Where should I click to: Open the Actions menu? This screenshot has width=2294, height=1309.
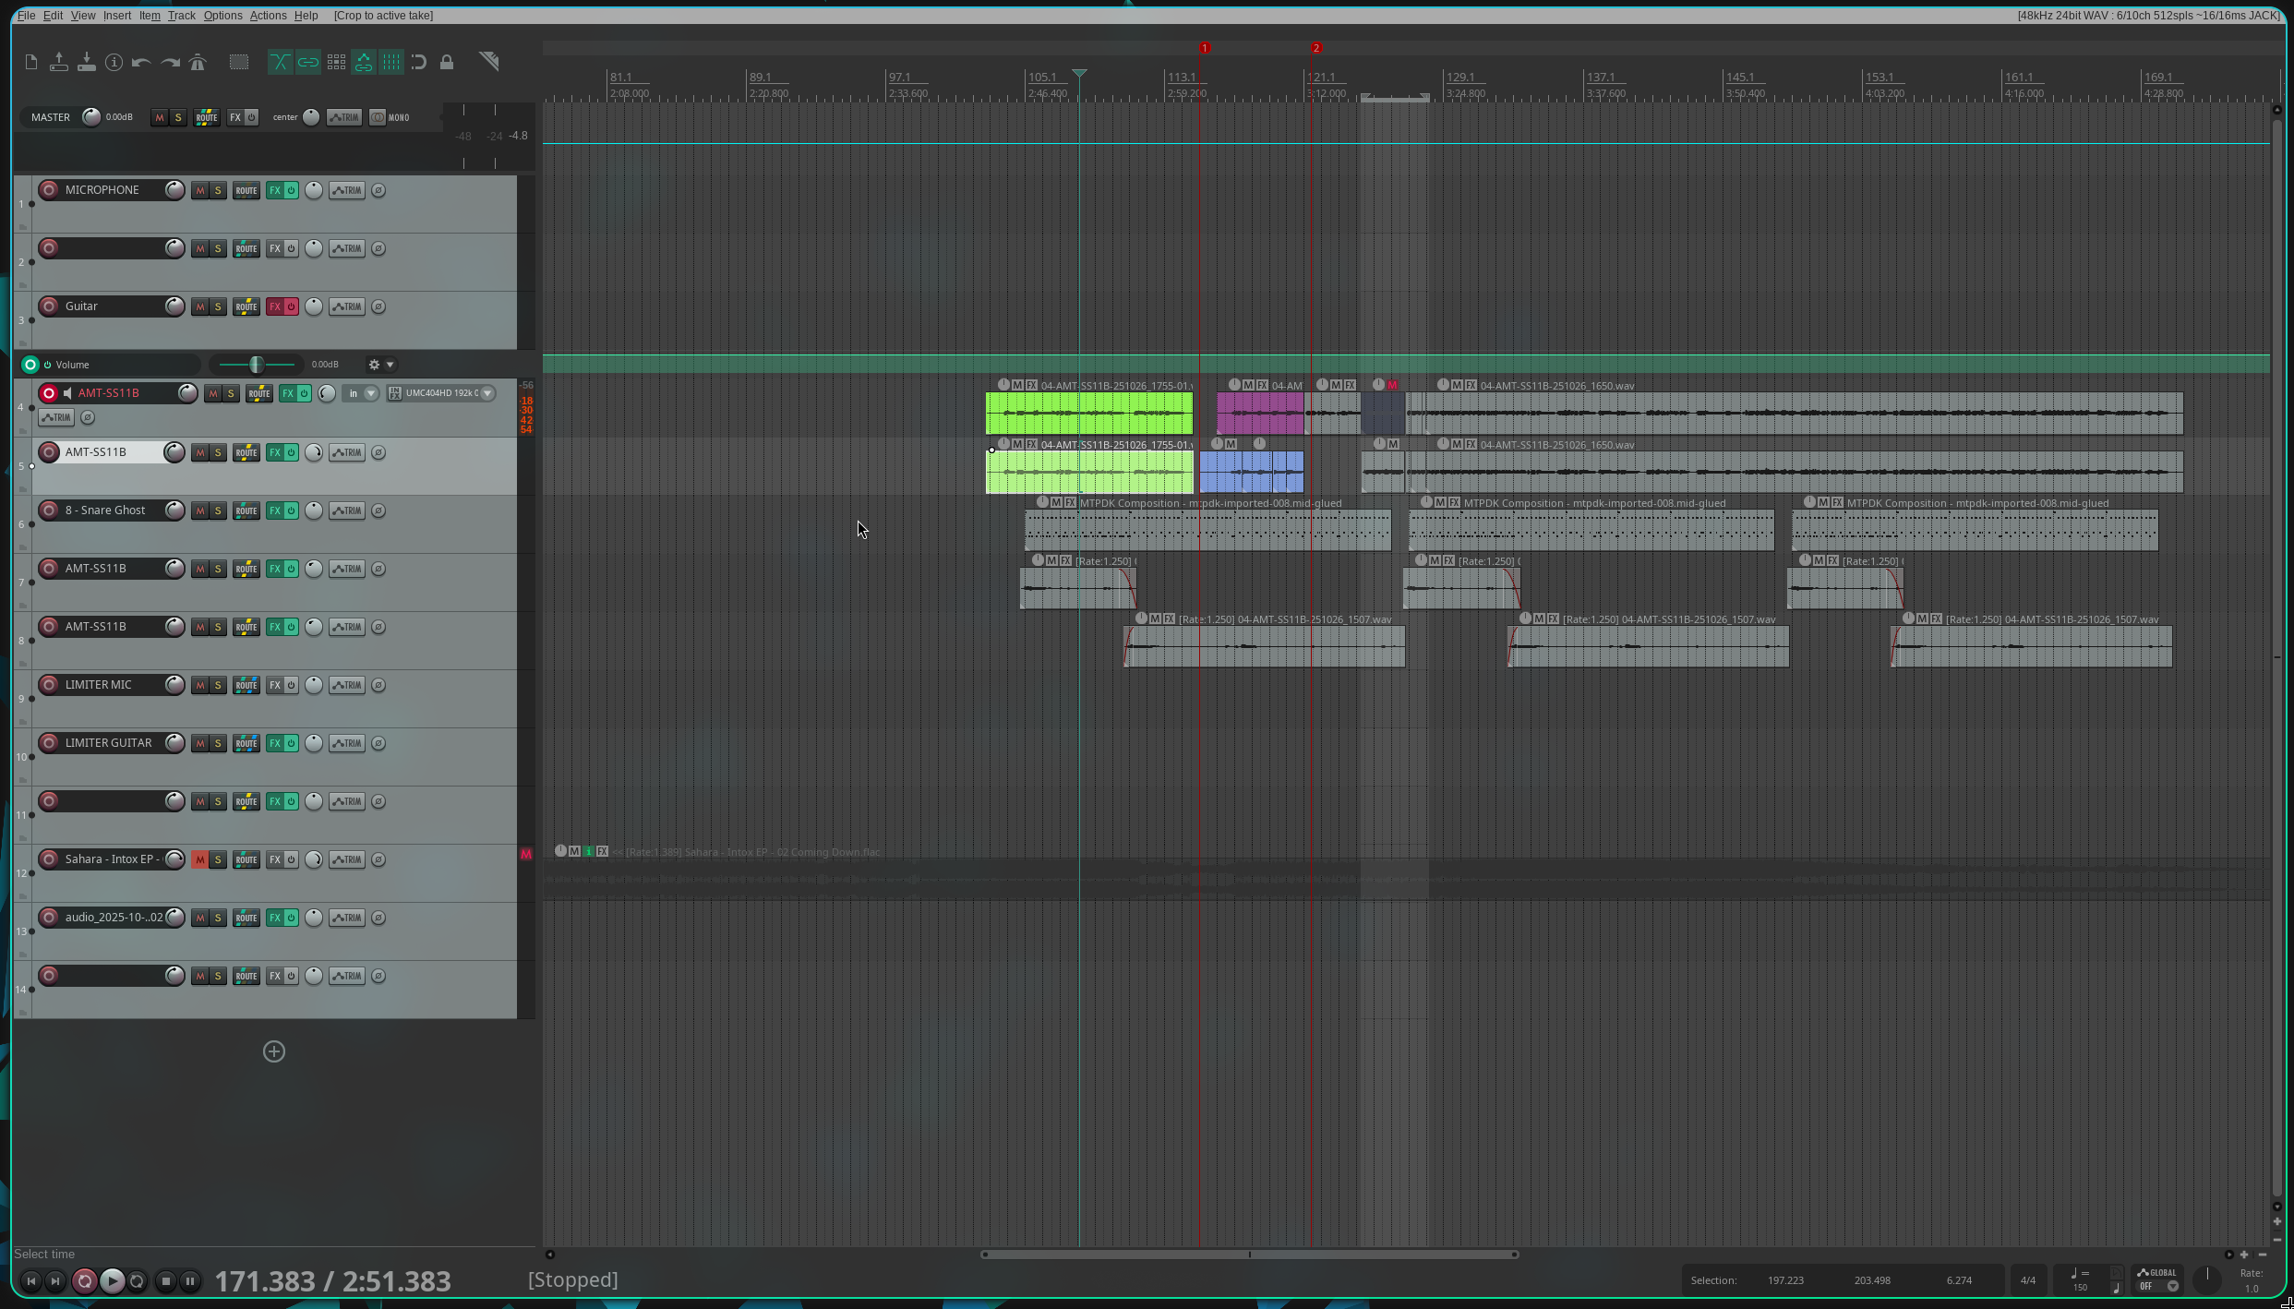(x=268, y=16)
